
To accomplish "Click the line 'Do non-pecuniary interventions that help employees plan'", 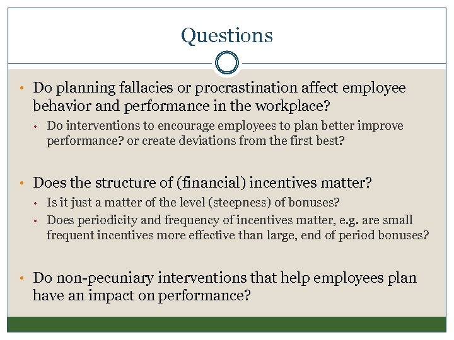I will click(x=224, y=278).
